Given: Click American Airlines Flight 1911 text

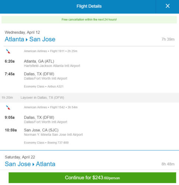Looking at the screenshot, I should (51, 51).
